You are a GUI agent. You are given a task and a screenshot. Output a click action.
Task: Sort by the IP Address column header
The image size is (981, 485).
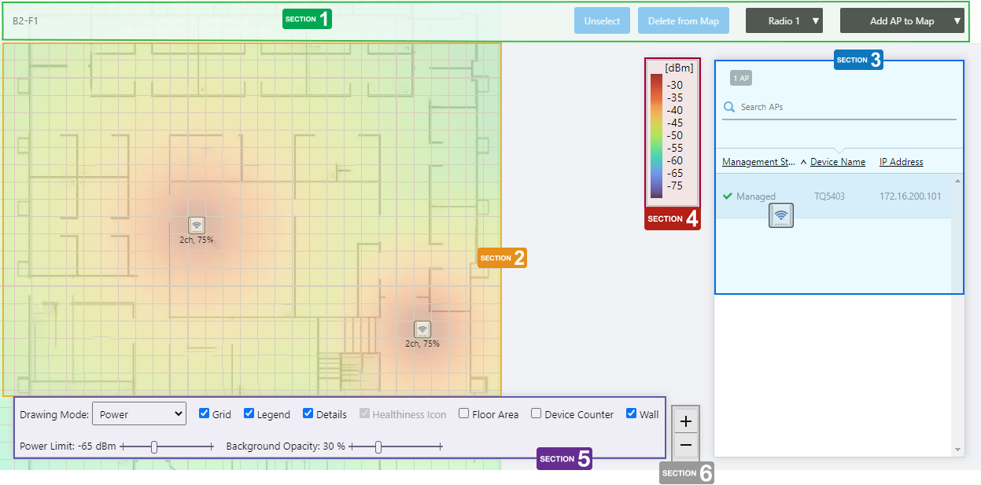pos(901,162)
